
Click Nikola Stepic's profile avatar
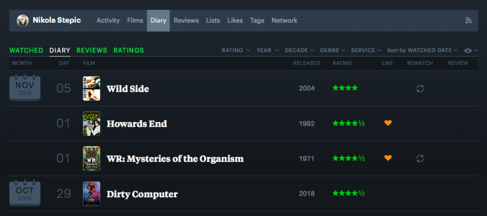23,21
